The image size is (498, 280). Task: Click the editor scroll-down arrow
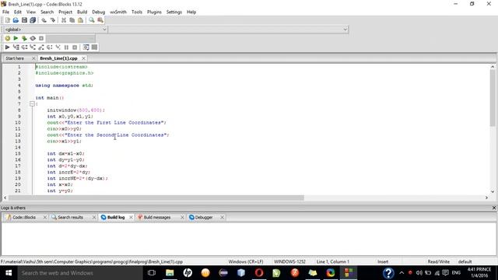493,192
